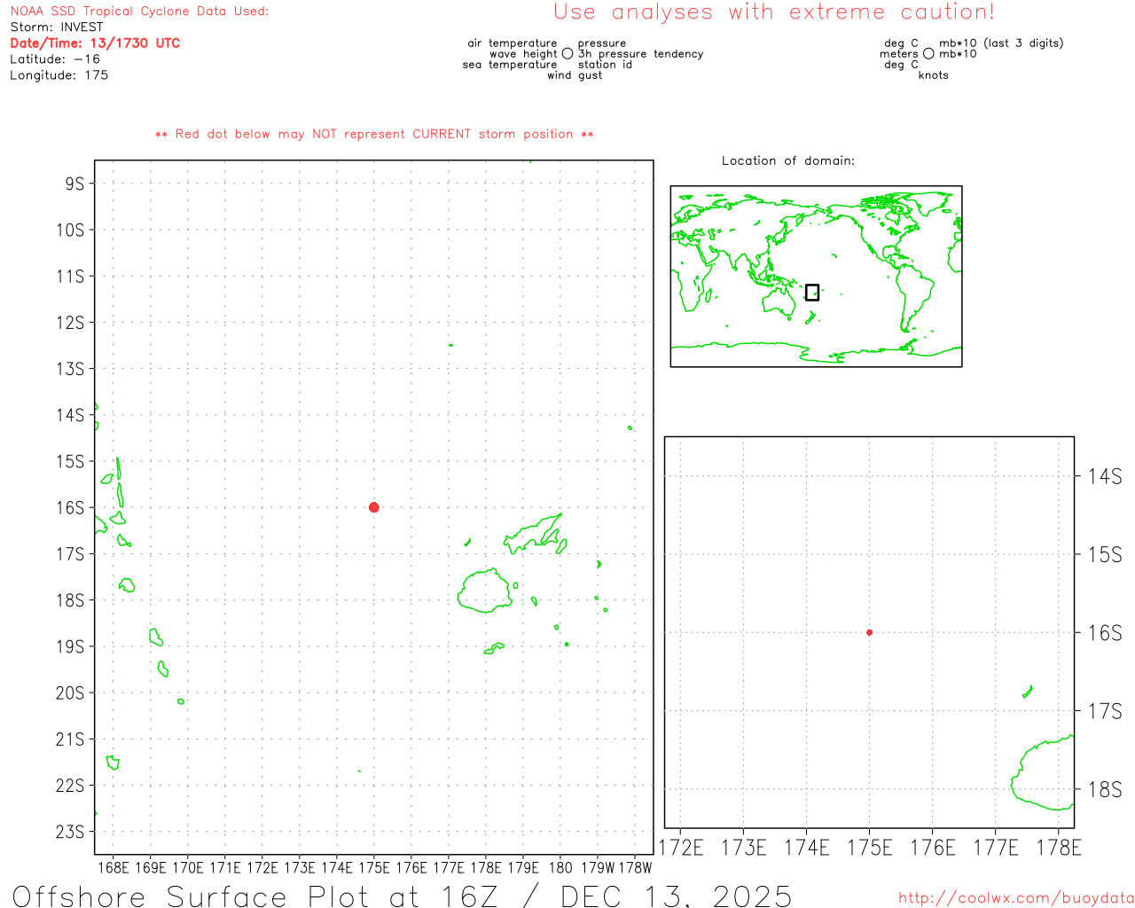1135x908 pixels.
Task: Click the 'Use analyses with extreme caution!' heading
Action: click(774, 12)
